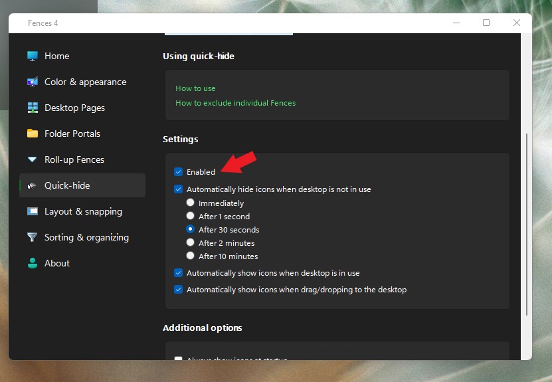Open How to exclude individual Fences link
Image resolution: width=552 pixels, height=382 pixels.
click(236, 103)
